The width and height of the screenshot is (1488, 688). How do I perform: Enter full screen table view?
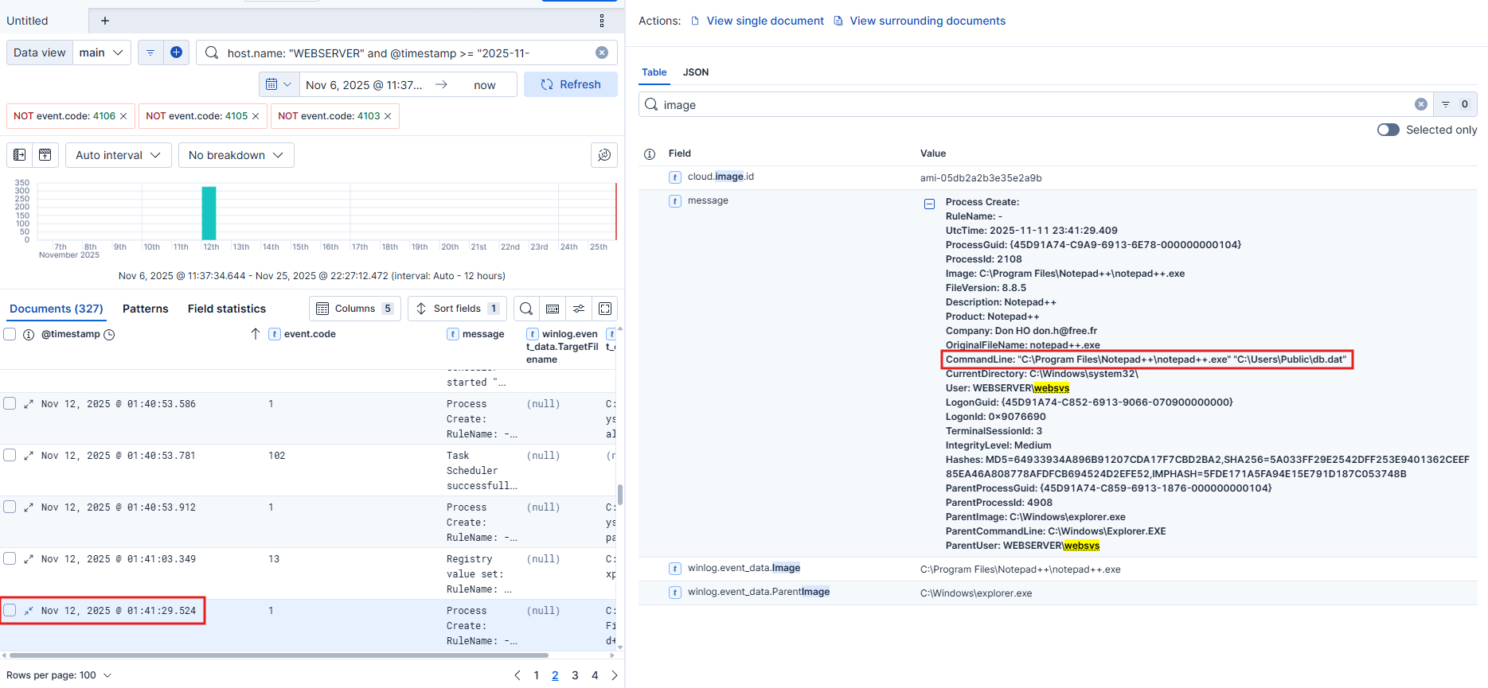click(605, 309)
